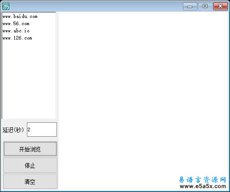This screenshot has height=192, width=230.
Task: Click the 易 application icon in title bar
Action: click(6, 6)
